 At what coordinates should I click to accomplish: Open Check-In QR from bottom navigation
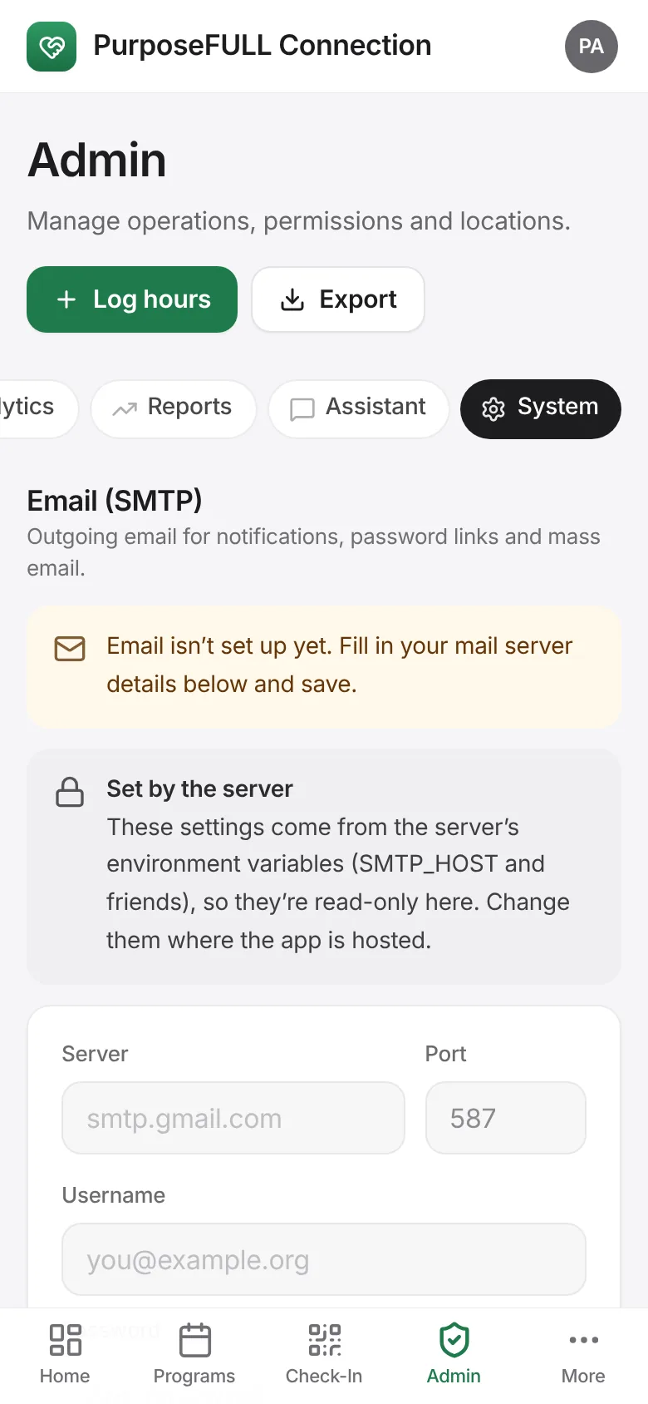[x=324, y=1354]
